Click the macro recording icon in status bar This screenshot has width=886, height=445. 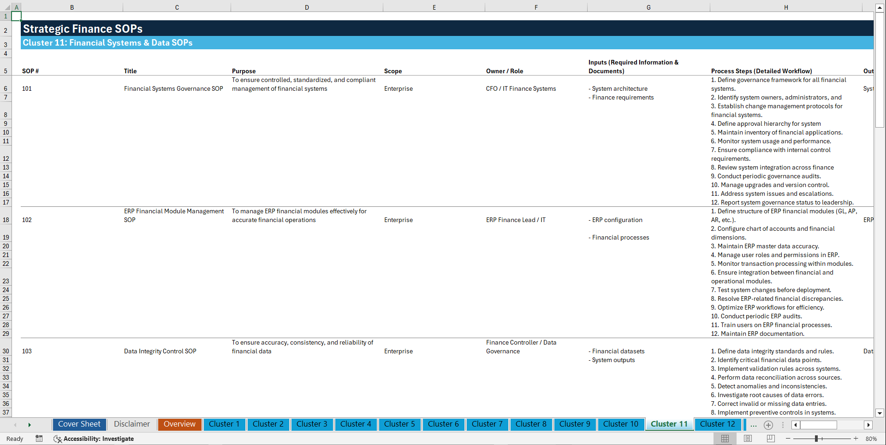click(39, 439)
